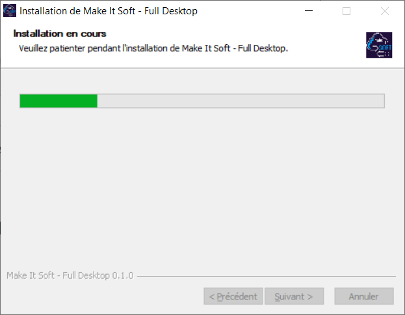This screenshot has width=405, height=315.
Task: Click the horizontal separator line beside version text
Action: (267, 276)
